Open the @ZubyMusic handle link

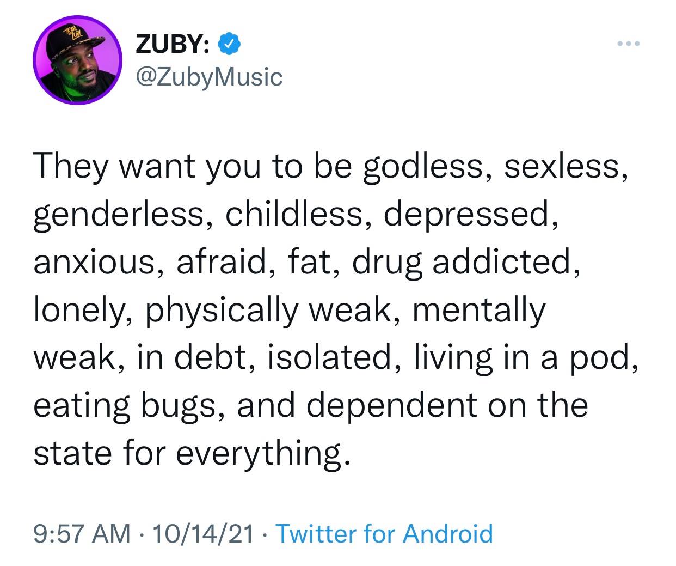pos(209,77)
